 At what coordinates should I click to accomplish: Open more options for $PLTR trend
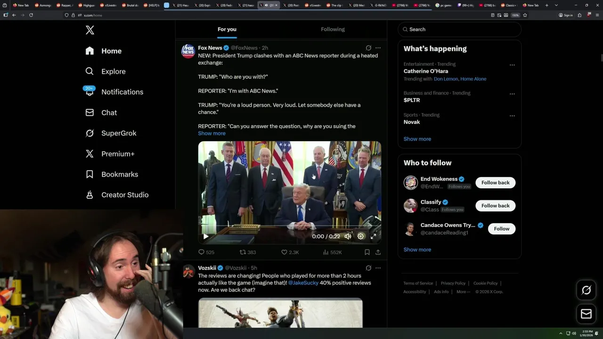tap(512, 94)
